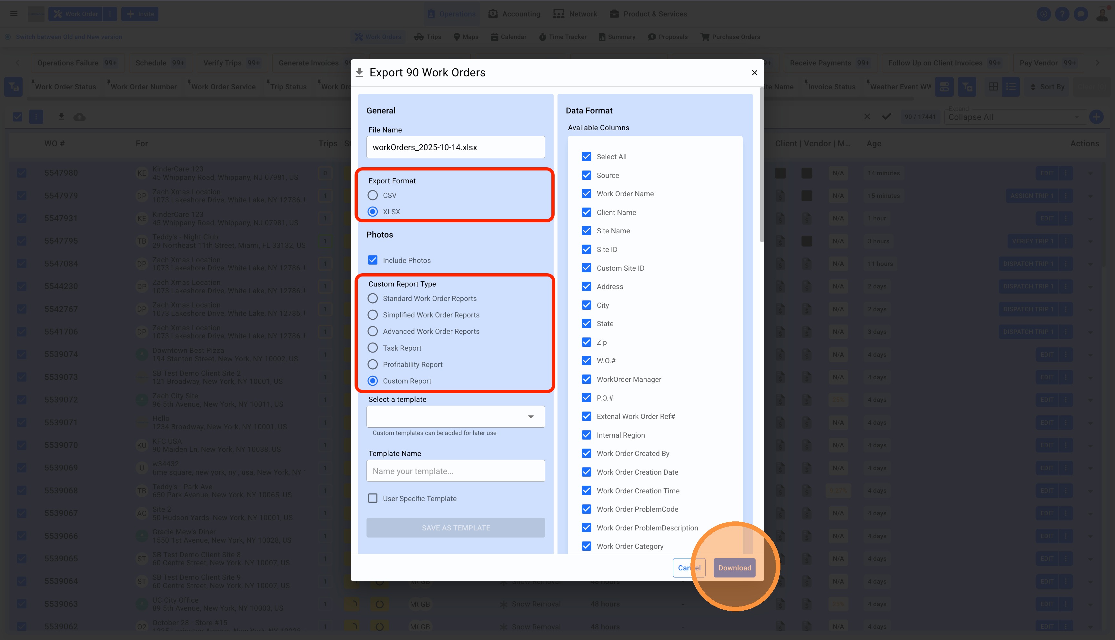1115x640 pixels.
Task: Choose the Profitability Report option
Action: tap(373, 364)
